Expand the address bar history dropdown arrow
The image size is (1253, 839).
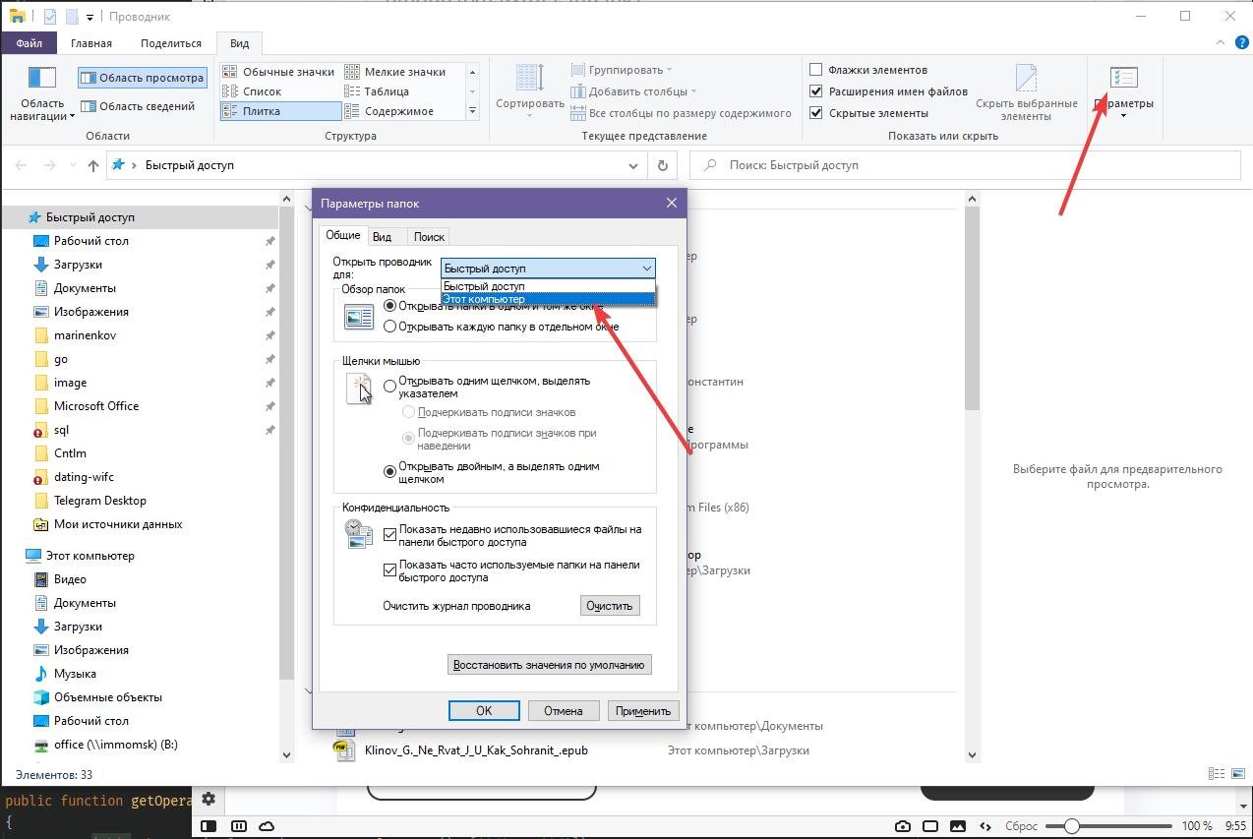(633, 166)
